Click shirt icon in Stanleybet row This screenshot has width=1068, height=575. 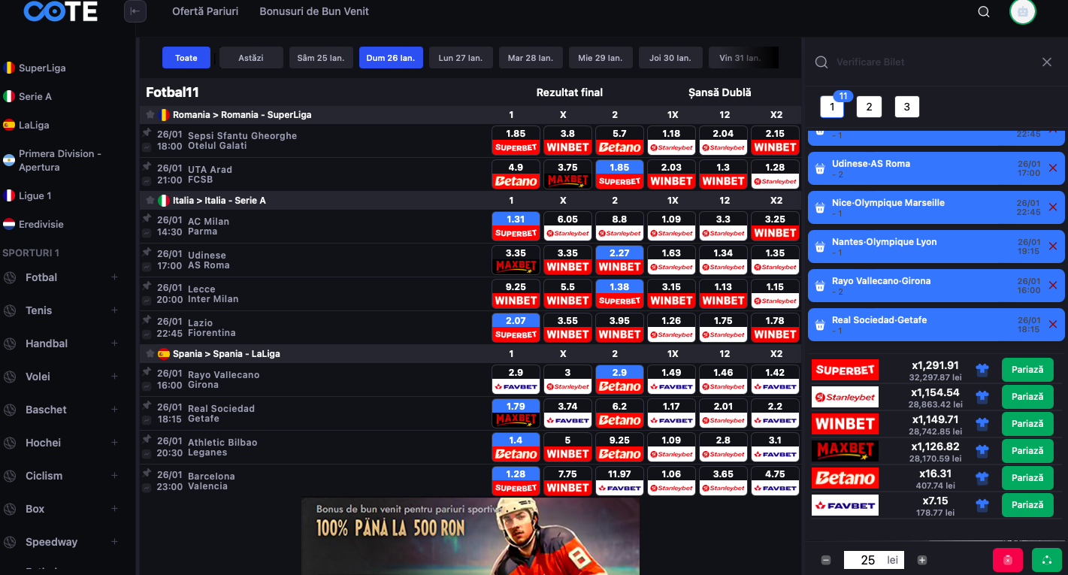[982, 397]
